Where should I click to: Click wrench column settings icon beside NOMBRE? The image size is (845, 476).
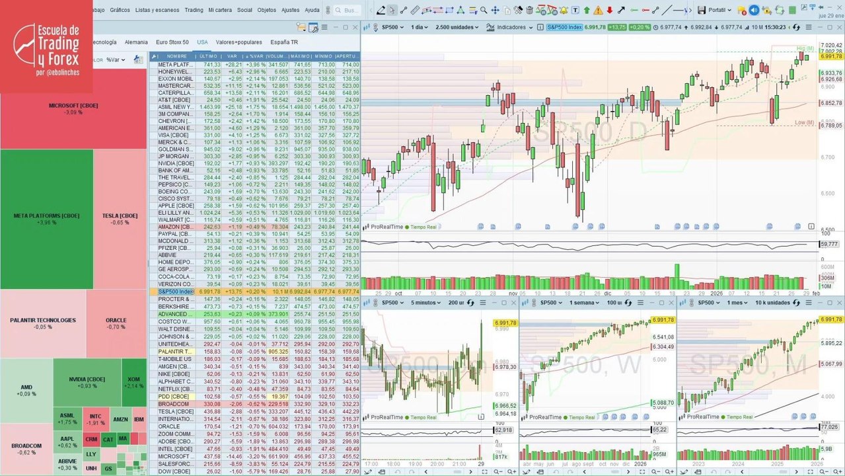tap(154, 56)
